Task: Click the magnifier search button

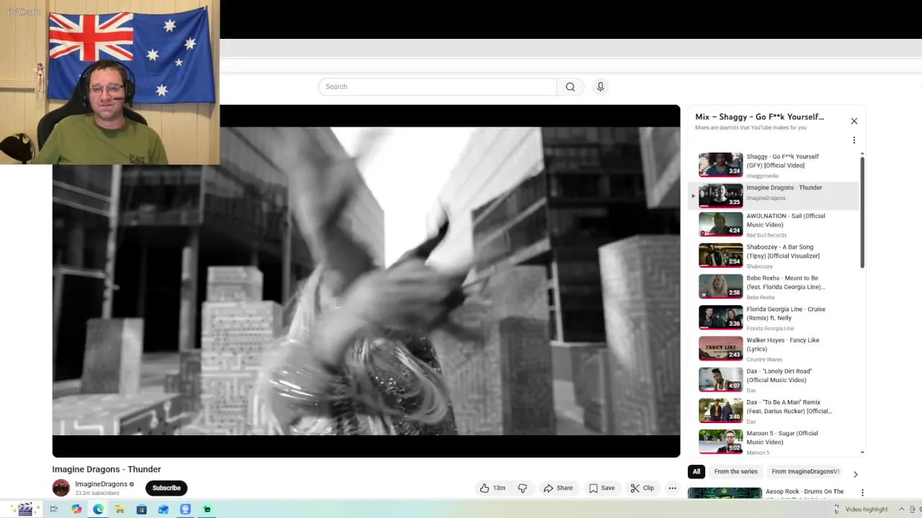Action: tap(570, 87)
